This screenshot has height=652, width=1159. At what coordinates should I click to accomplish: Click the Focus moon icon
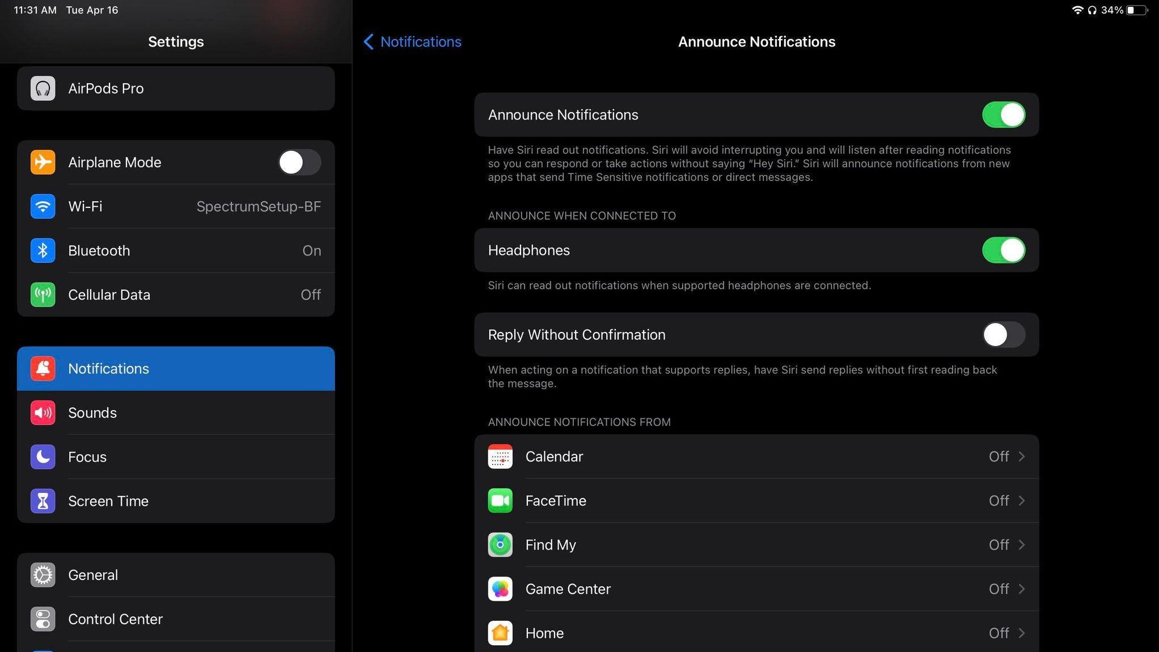click(43, 457)
